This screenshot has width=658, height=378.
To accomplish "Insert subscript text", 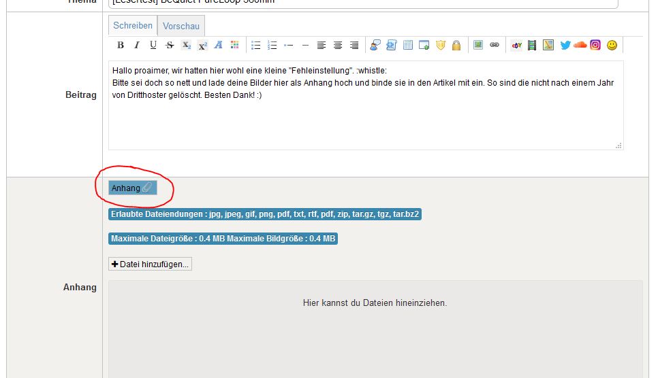I will pos(186,46).
